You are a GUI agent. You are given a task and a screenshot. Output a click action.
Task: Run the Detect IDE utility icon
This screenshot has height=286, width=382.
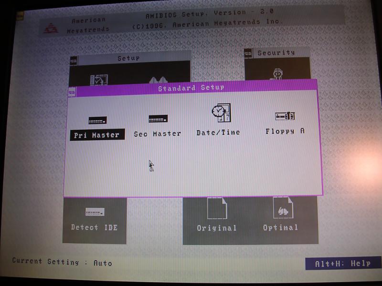point(95,212)
